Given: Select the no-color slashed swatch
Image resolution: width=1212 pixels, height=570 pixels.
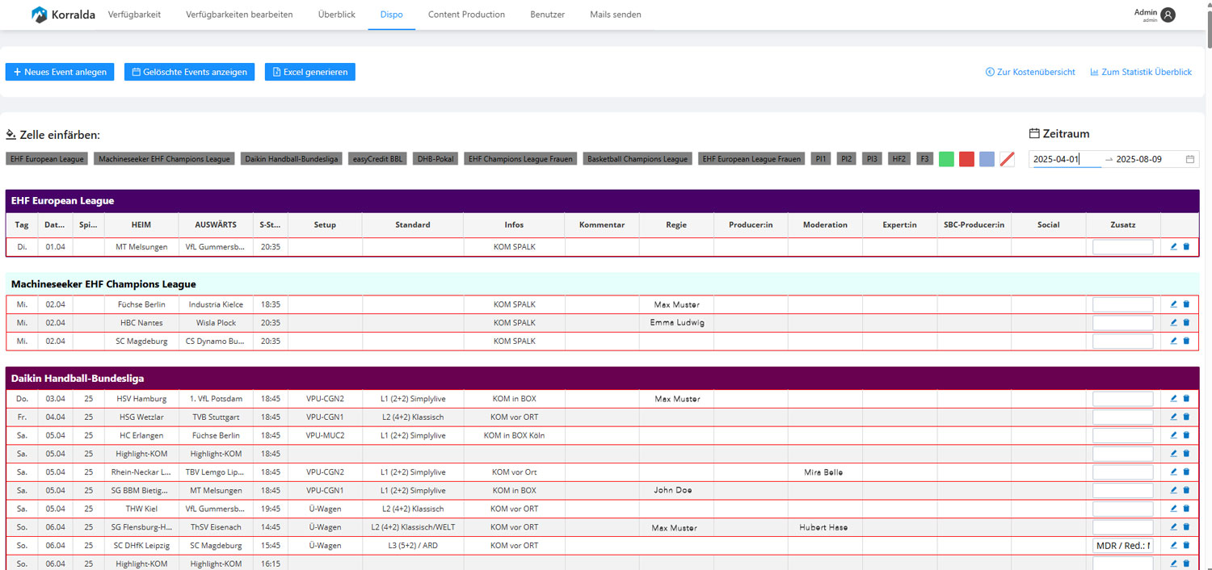Looking at the screenshot, I should [1007, 159].
